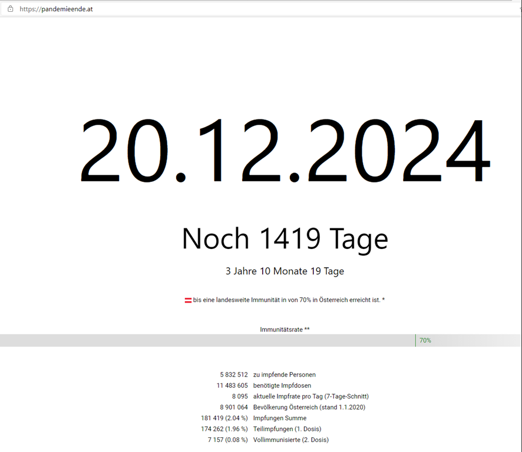Screen dimensions: 522x452
Task: Click the '3 Jahre 10 Monate 19 Tage' text
Action: [285, 271]
